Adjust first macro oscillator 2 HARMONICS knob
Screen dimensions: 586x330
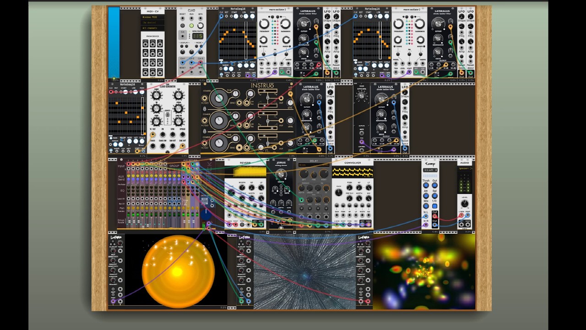285,24
